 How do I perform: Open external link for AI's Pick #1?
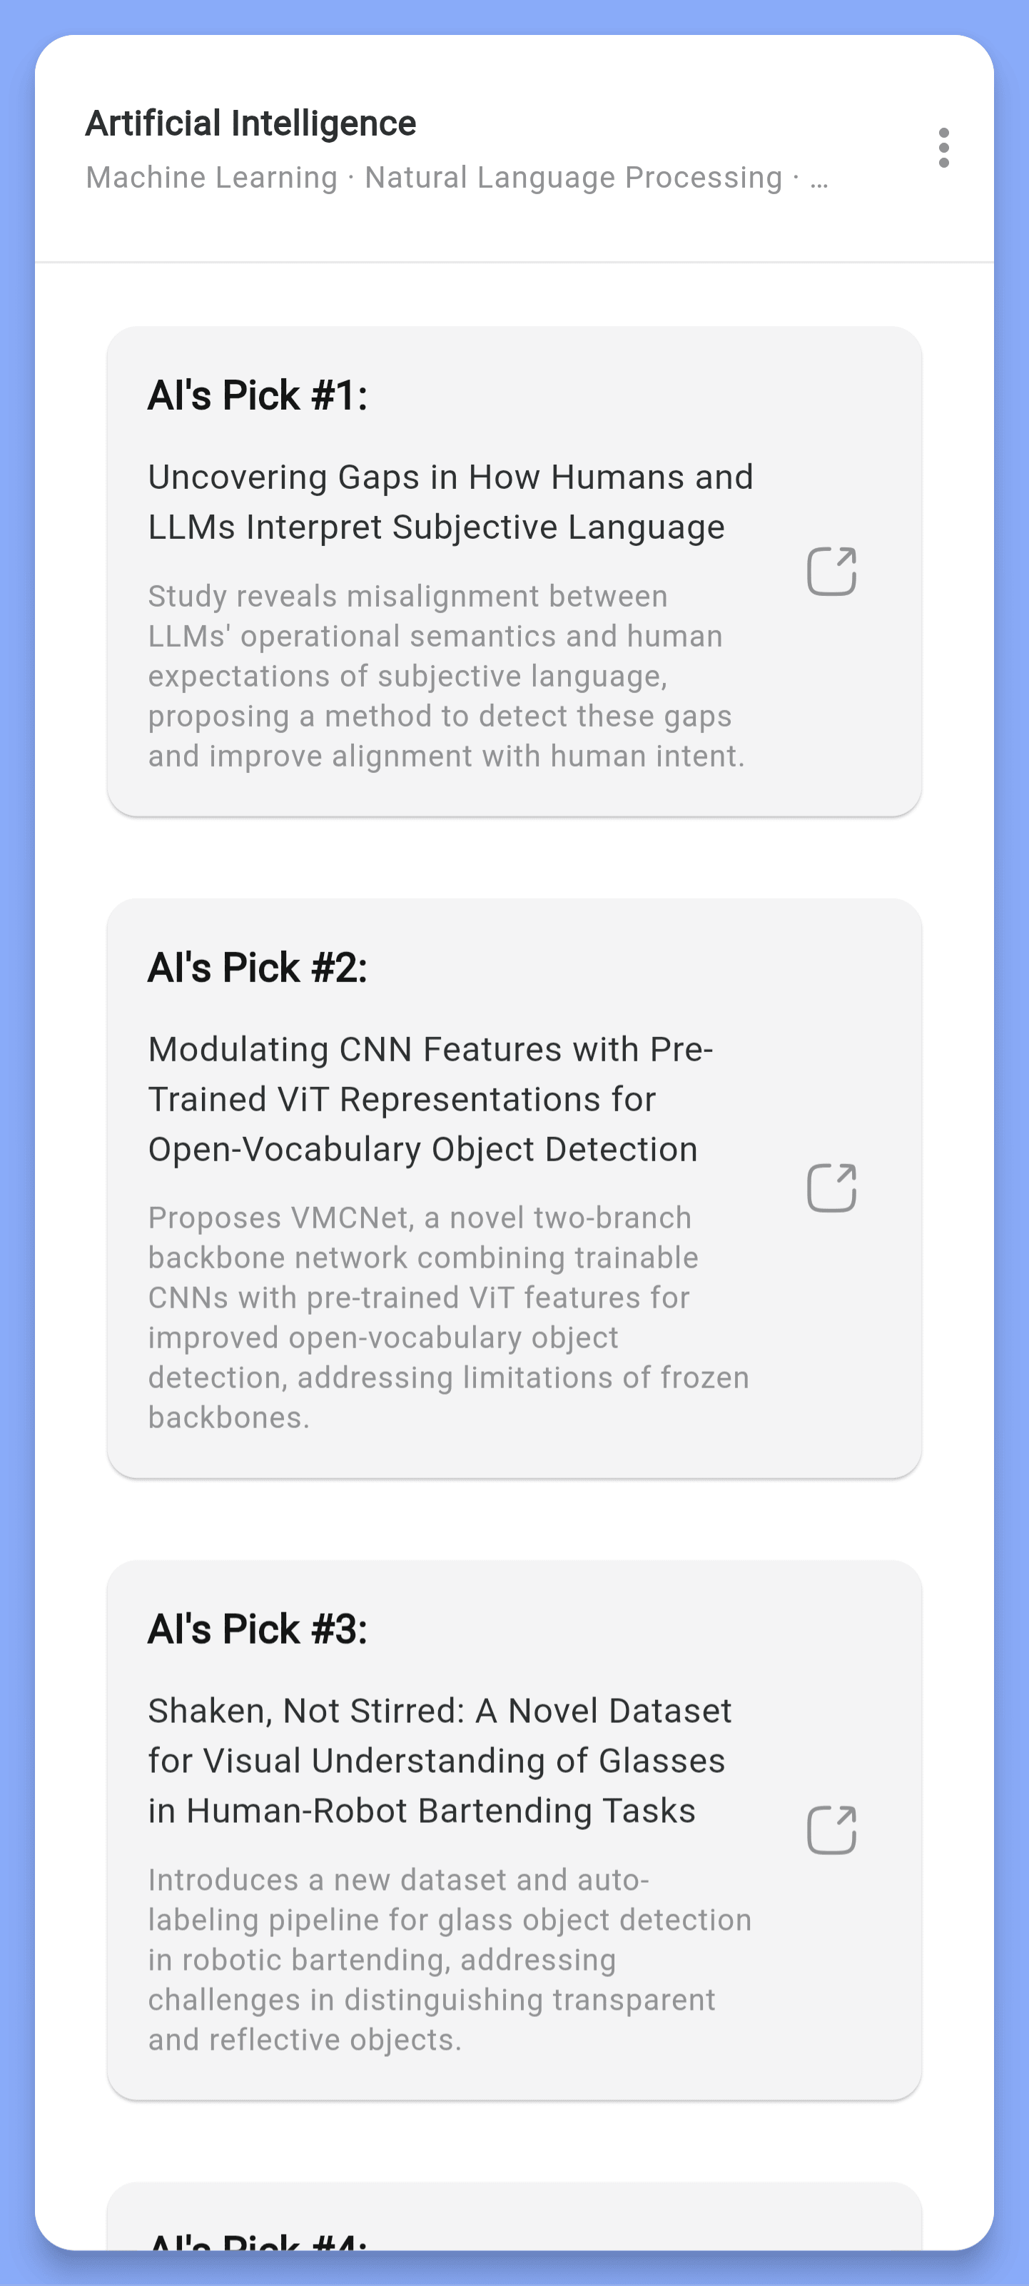point(831,572)
